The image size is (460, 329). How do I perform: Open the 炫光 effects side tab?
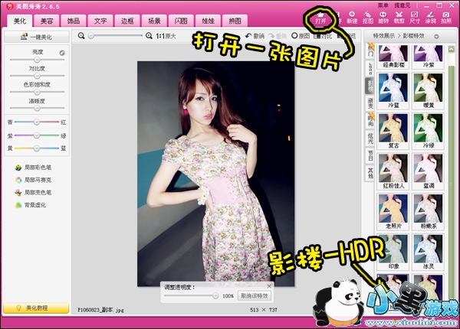[370, 138]
